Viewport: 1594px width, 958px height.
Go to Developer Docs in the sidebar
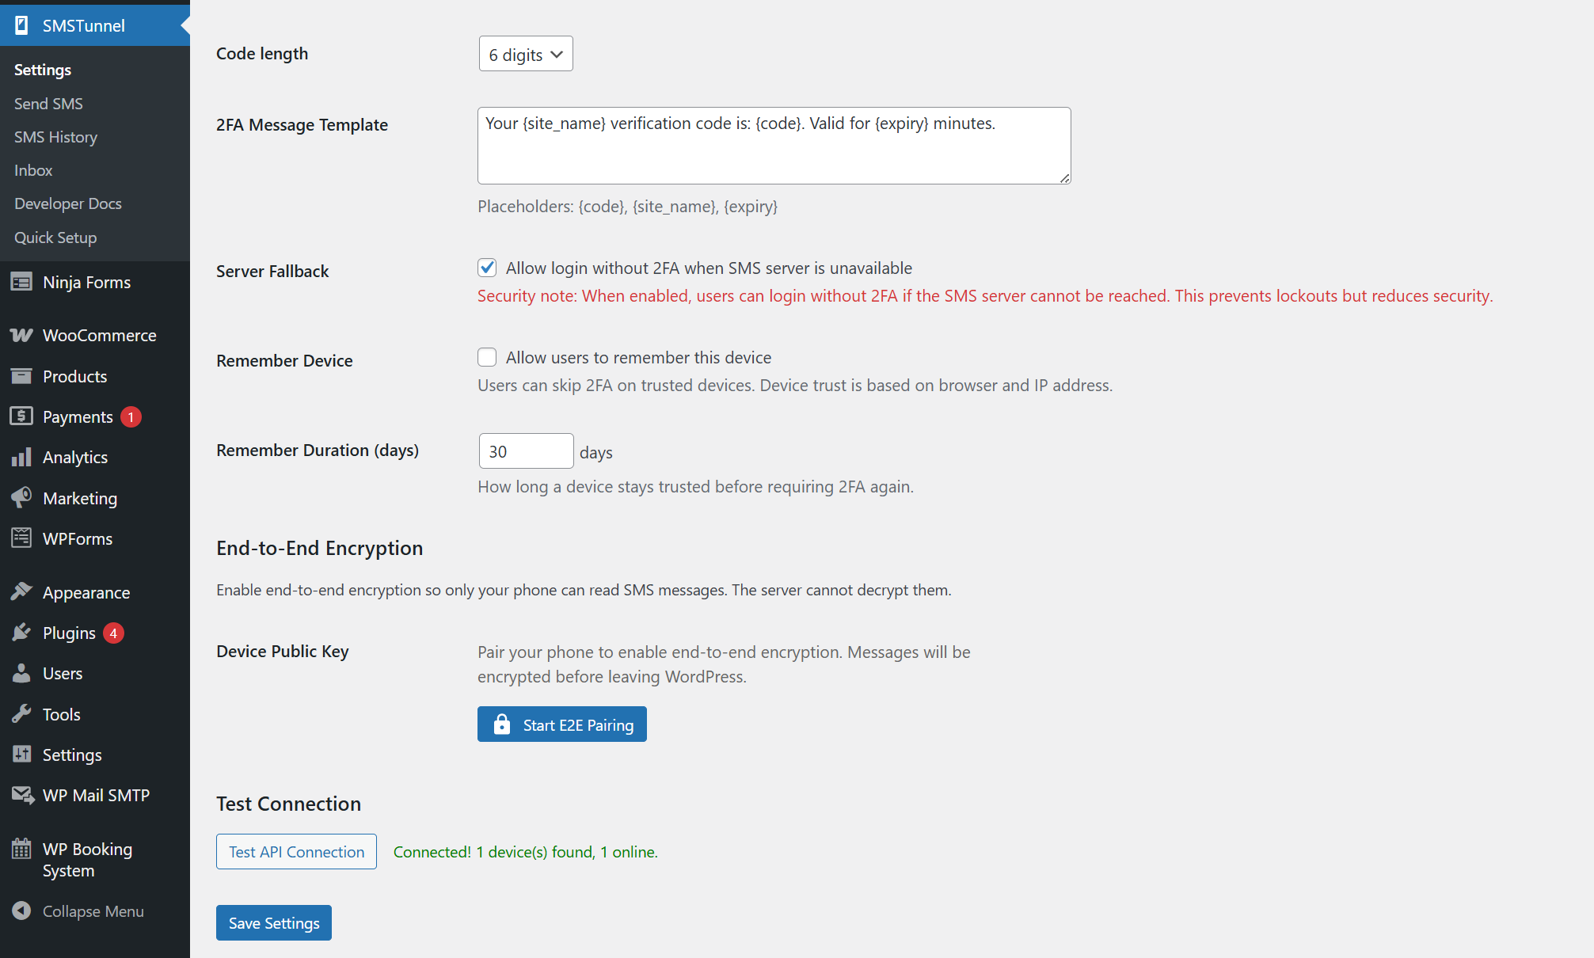(67, 203)
